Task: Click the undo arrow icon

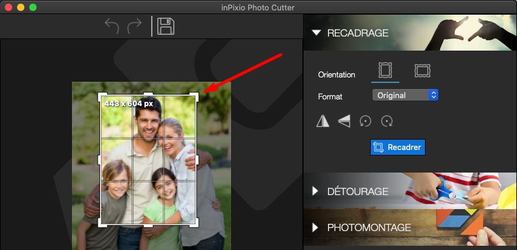Action: (x=112, y=26)
